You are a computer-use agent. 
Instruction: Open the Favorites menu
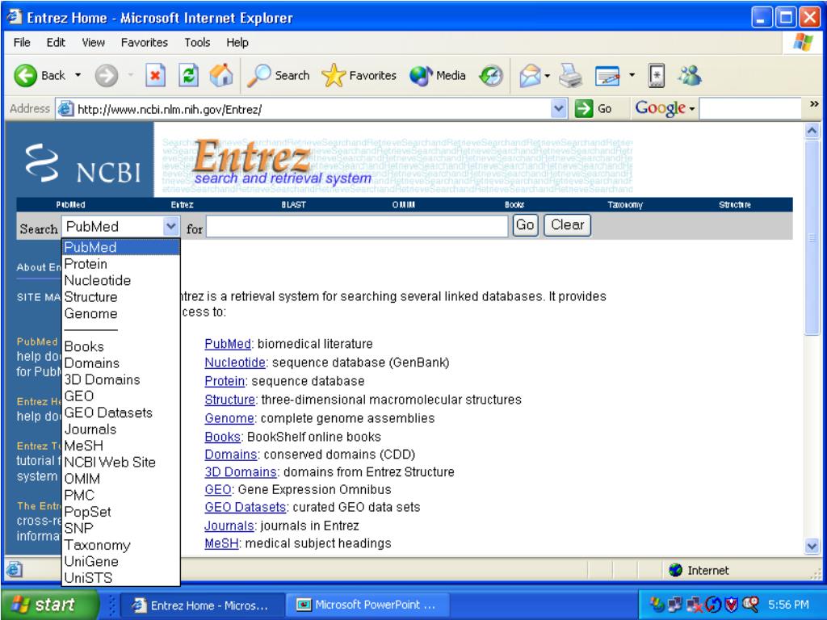(144, 42)
